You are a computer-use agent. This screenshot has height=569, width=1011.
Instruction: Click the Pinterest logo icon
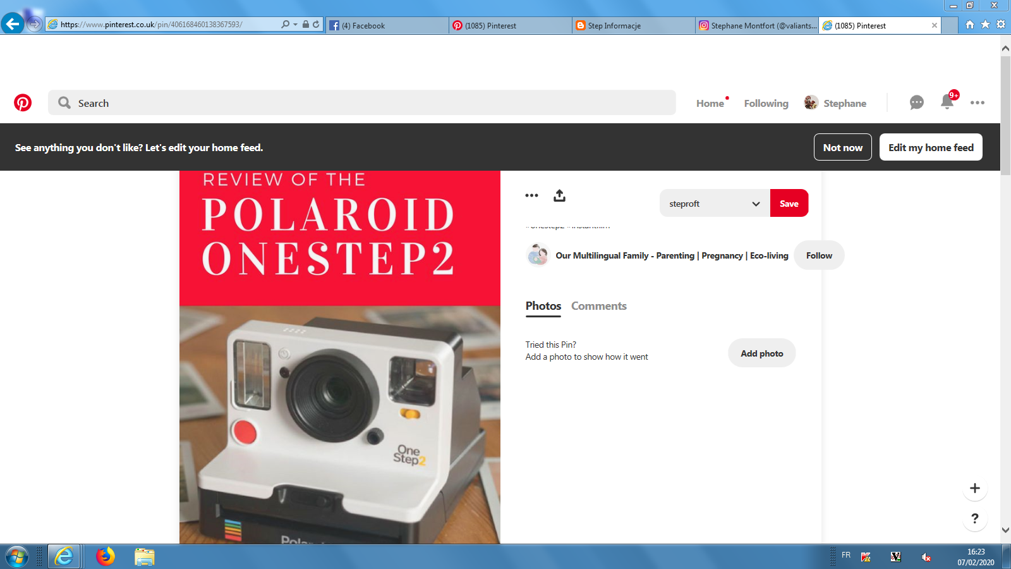coord(23,102)
